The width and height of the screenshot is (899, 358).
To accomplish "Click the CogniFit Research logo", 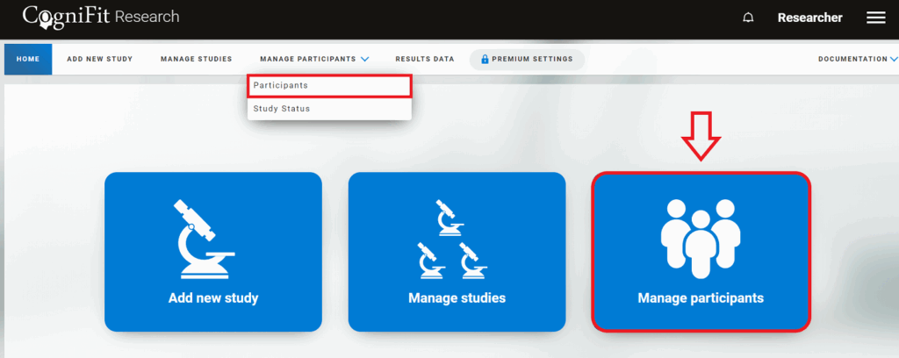I will tap(101, 17).
